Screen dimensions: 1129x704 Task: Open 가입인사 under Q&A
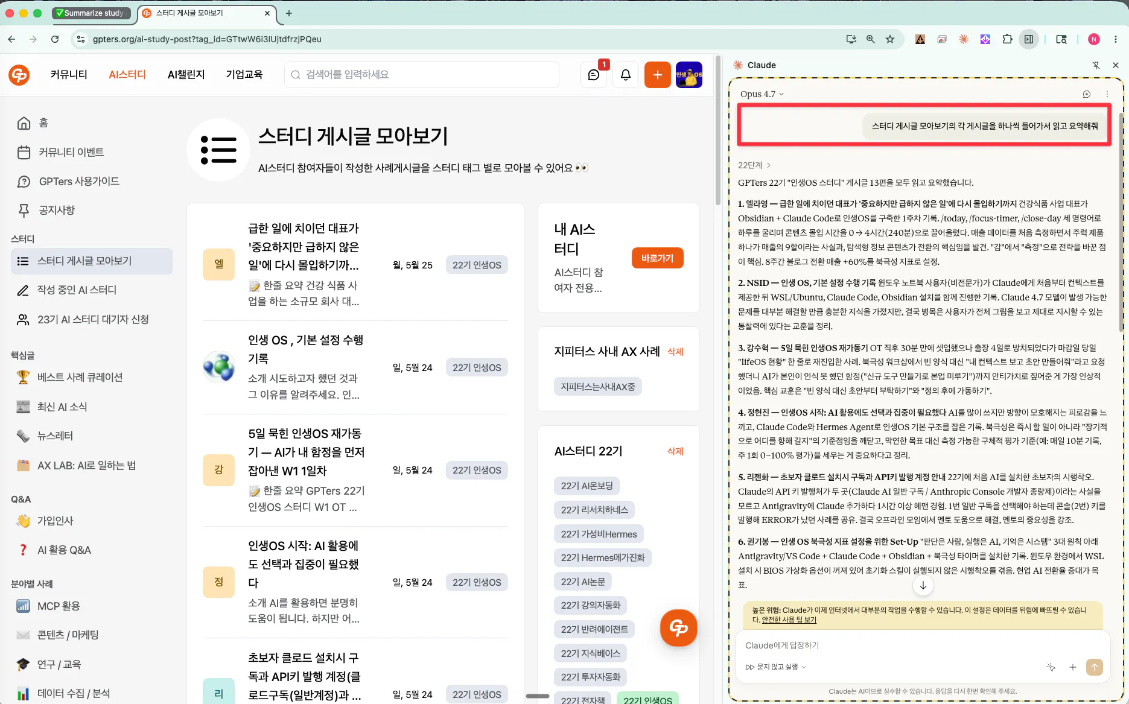[92, 521]
